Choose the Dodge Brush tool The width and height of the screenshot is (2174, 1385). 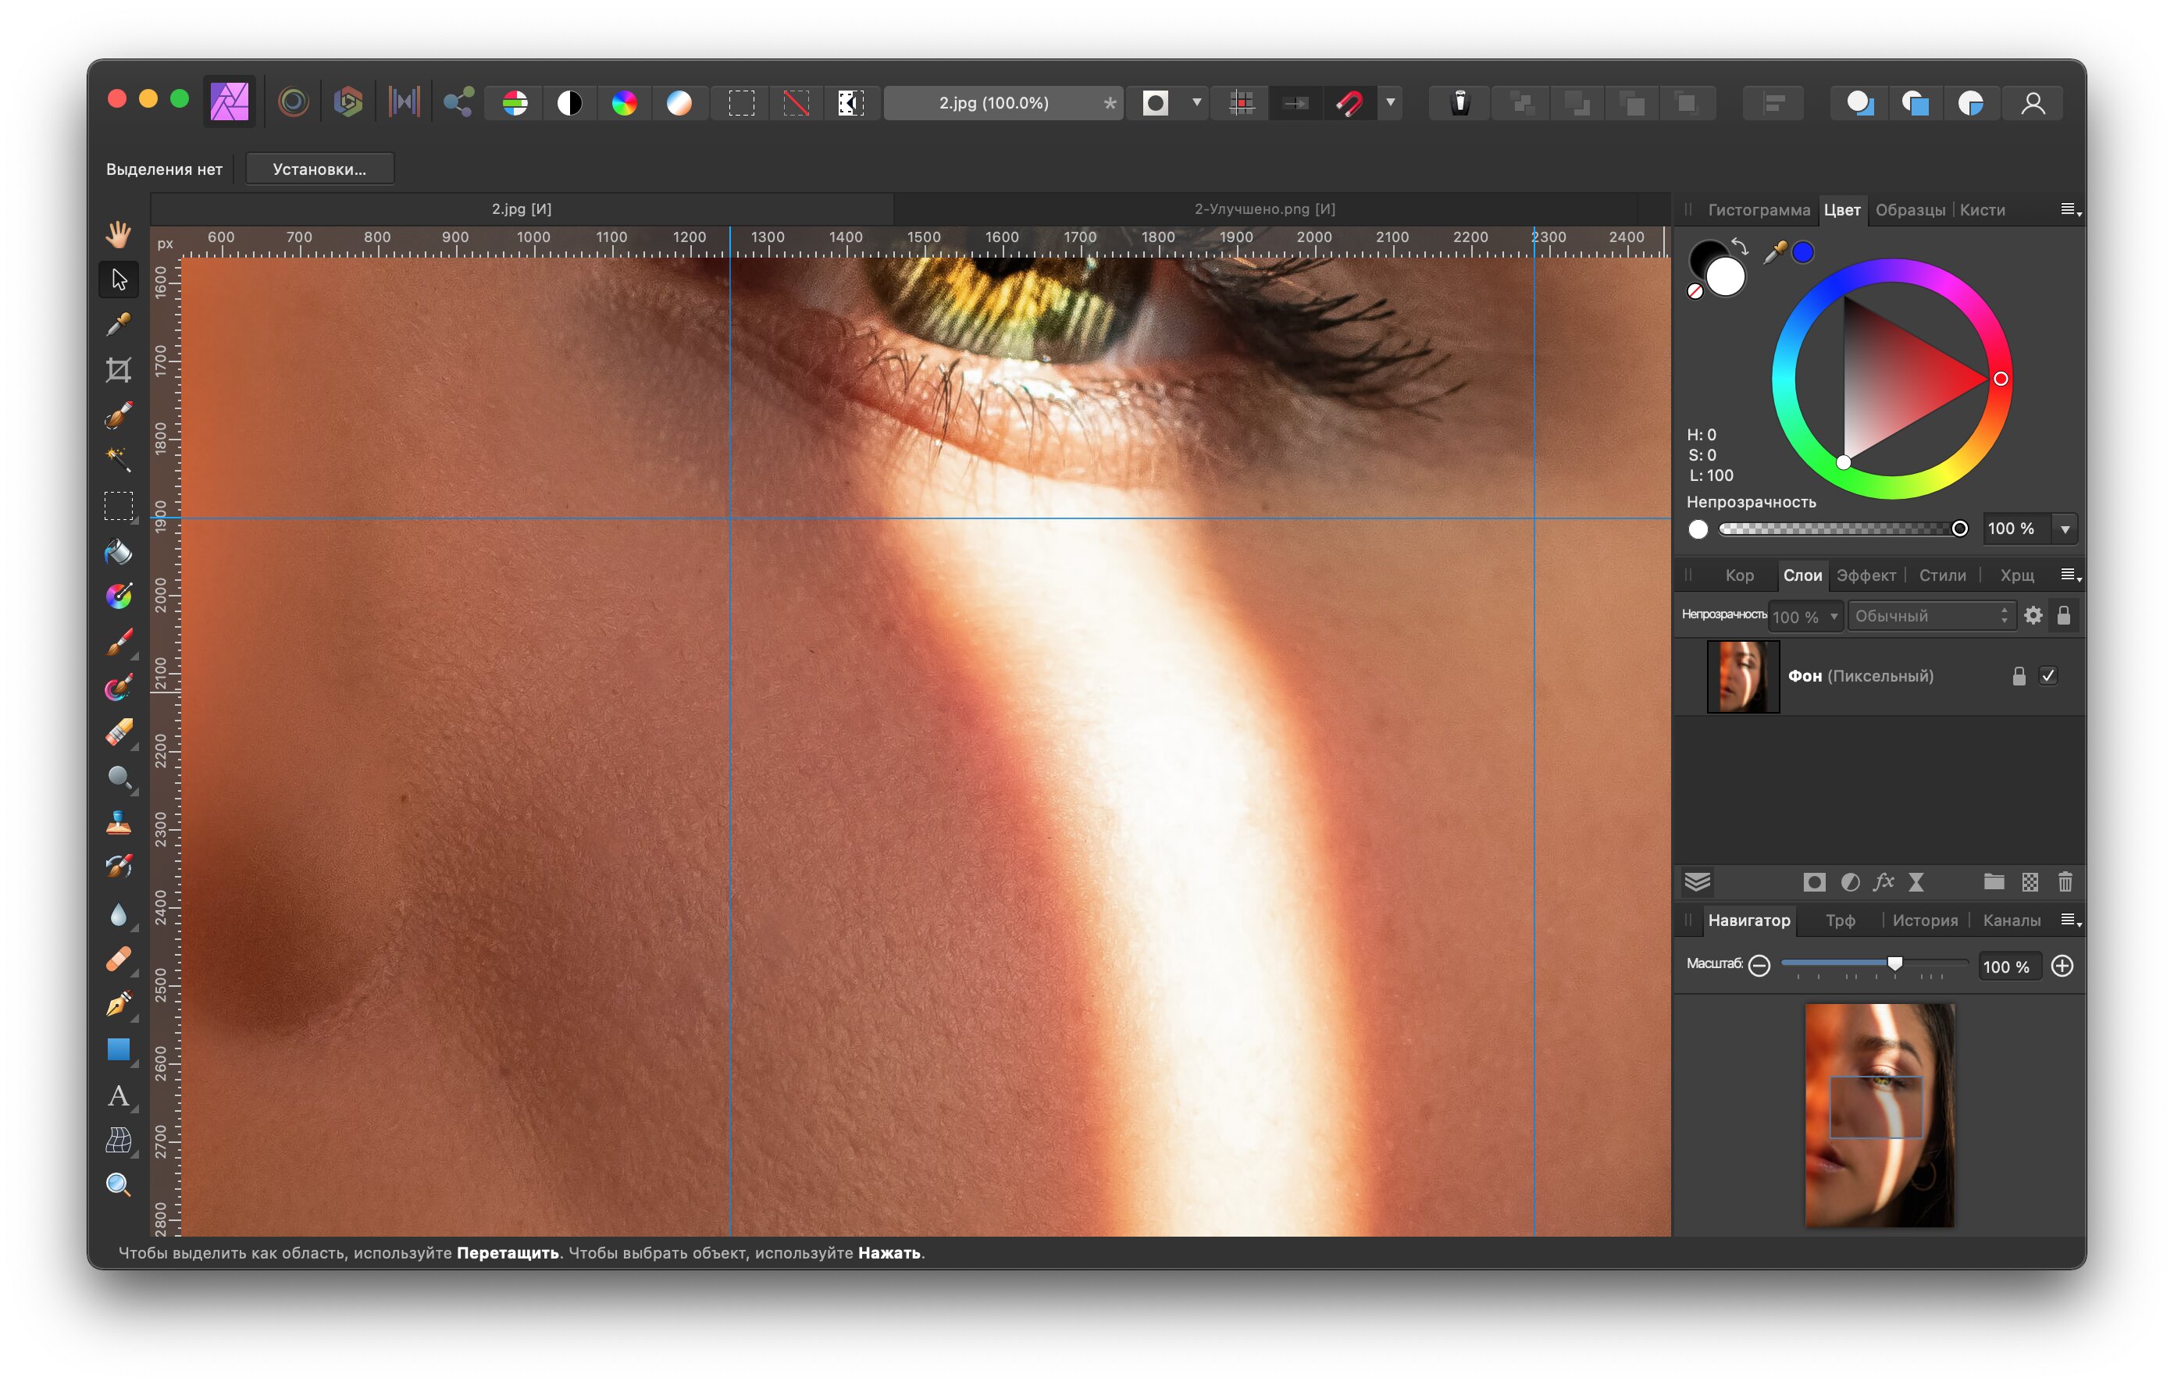118,778
